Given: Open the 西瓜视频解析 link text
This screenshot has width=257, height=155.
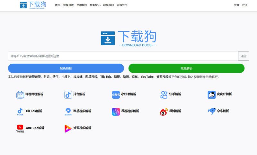Looking at the screenshot, I should [82, 111].
